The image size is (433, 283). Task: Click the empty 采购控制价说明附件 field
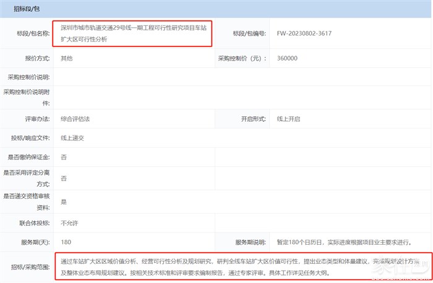point(241,96)
